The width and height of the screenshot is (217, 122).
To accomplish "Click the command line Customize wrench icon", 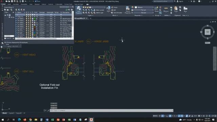I will click(x=48, y=110).
